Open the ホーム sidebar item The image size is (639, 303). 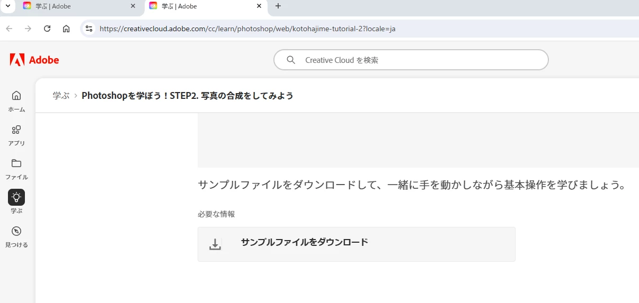(x=16, y=101)
